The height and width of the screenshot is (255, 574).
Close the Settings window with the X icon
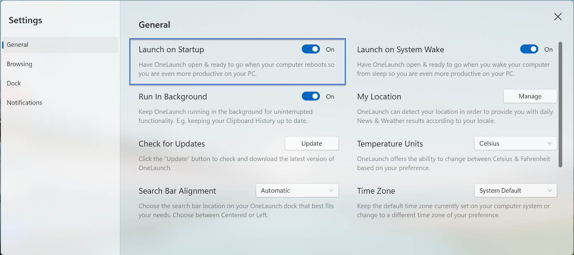click(558, 16)
